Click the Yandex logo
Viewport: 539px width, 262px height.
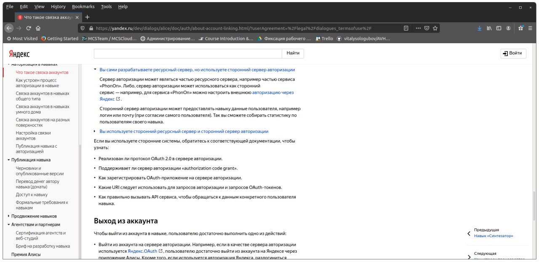(19, 54)
